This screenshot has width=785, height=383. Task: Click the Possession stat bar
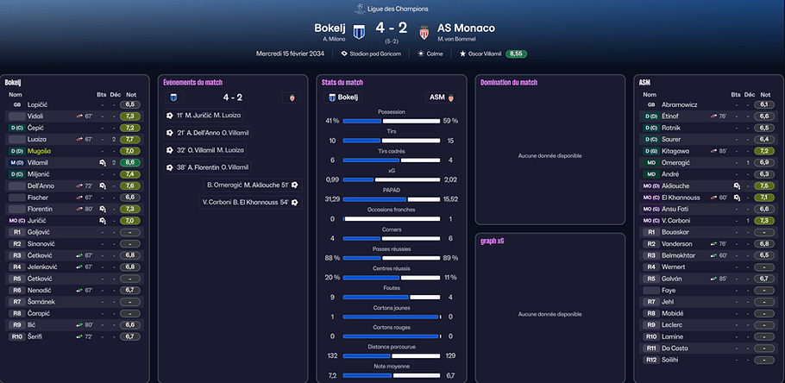[x=392, y=121]
